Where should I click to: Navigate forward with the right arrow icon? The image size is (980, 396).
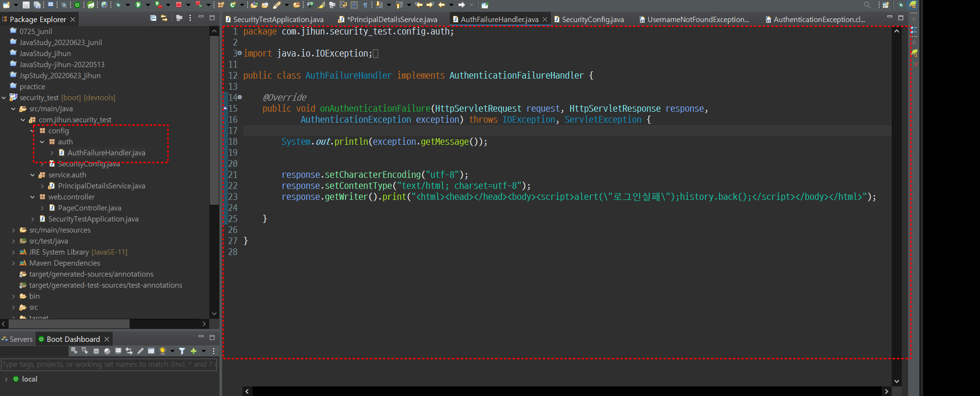pyautogui.click(x=461, y=5)
